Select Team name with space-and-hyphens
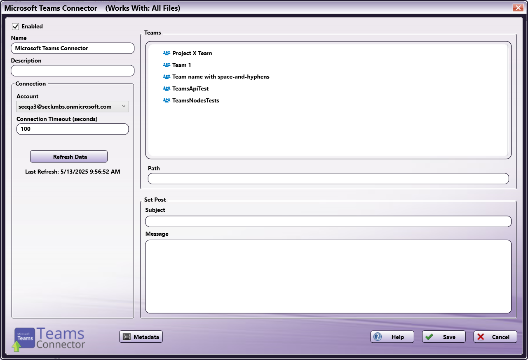528x360 pixels. click(221, 77)
